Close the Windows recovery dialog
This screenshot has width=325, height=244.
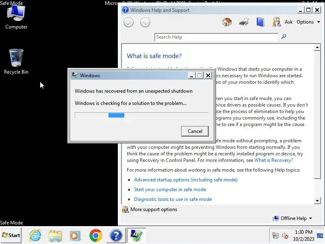click(208, 75)
